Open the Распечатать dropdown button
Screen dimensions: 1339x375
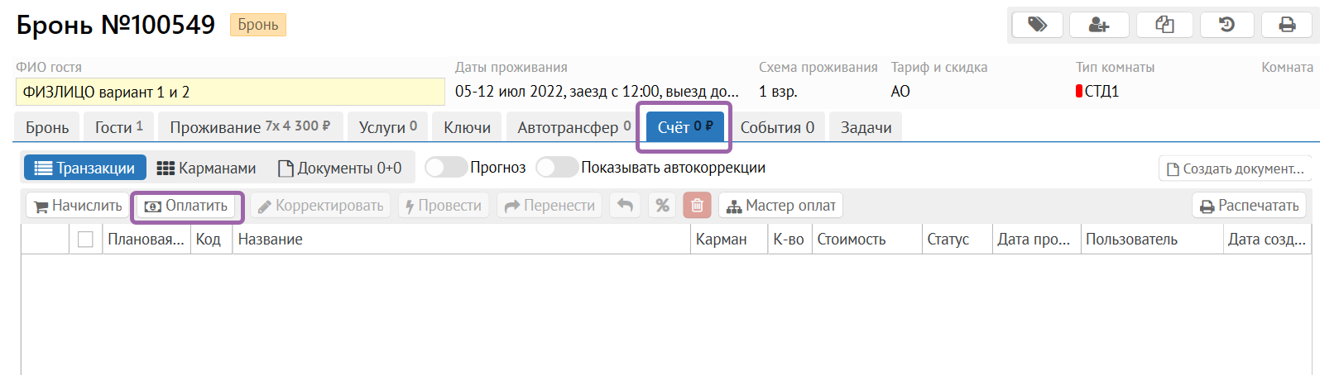[x=1249, y=206]
